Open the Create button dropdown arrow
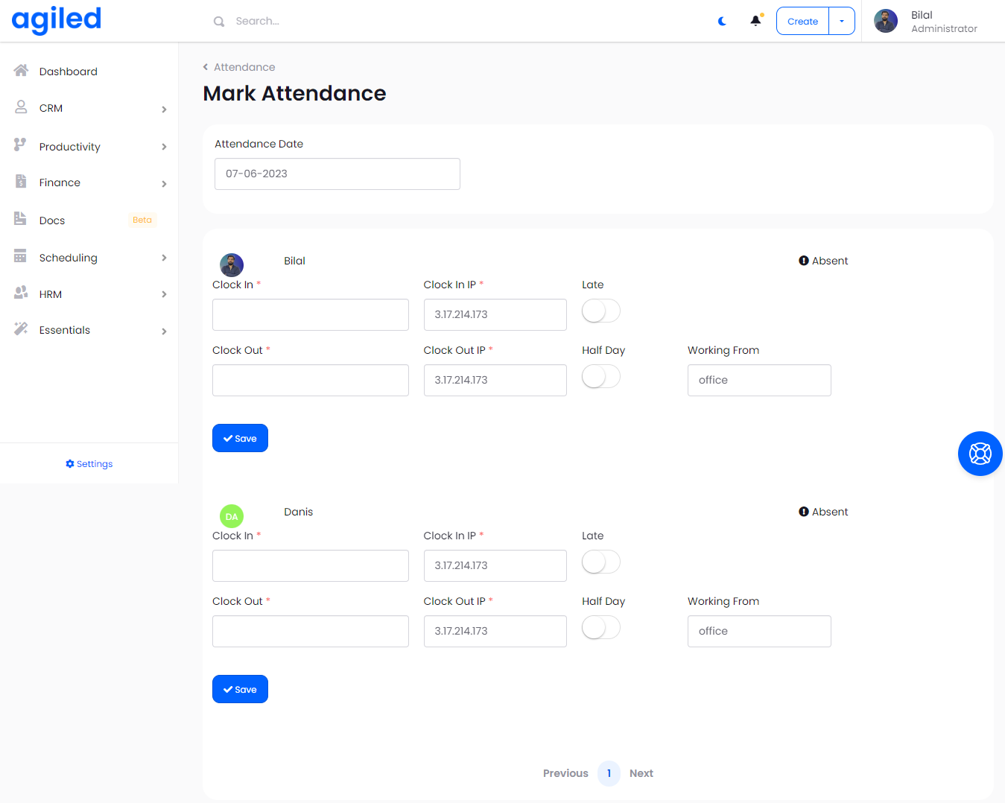Screen dimensions: 1005x803 pyautogui.click(x=842, y=22)
